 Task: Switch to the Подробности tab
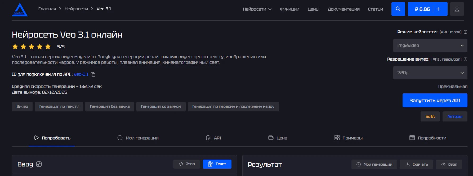coord(428,138)
